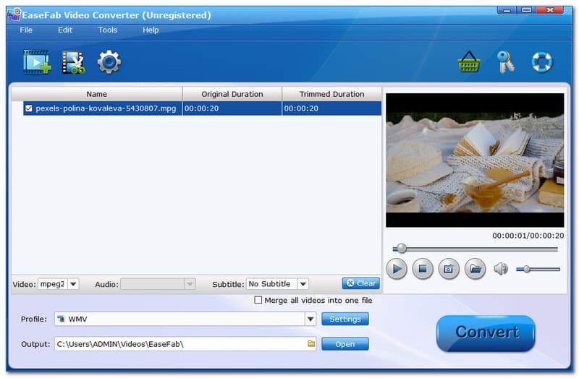Open the Edit menu
The height and width of the screenshot is (378, 579).
(x=65, y=30)
